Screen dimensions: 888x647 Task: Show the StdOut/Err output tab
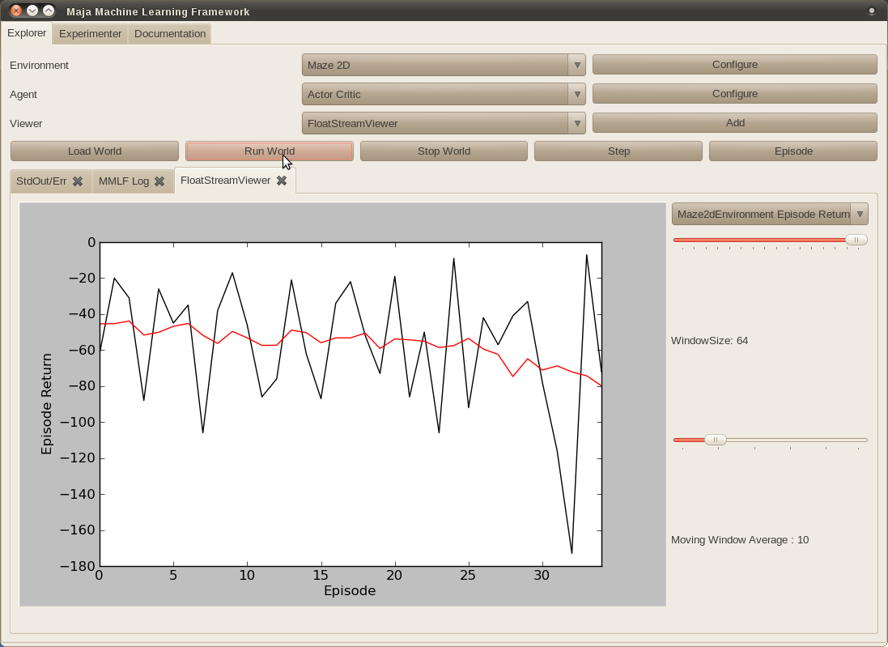click(41, 181)
